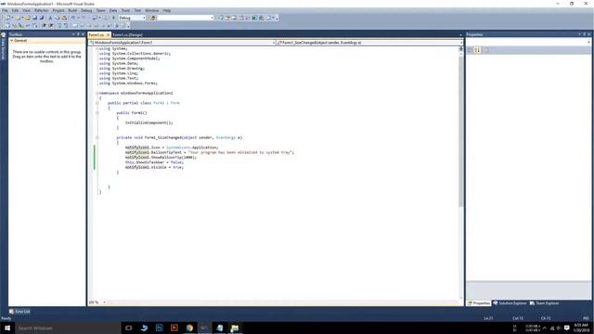Click the taskbar clock showing 6:55 AM
594x334 pixels.
pyautogui.click(x=581, y=328)
